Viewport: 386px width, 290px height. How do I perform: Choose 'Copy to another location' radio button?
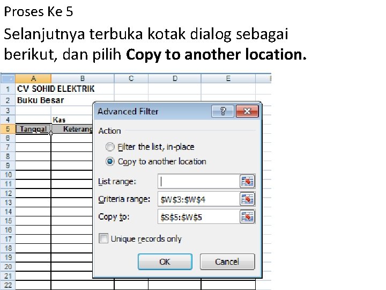(x=110, y=162)
